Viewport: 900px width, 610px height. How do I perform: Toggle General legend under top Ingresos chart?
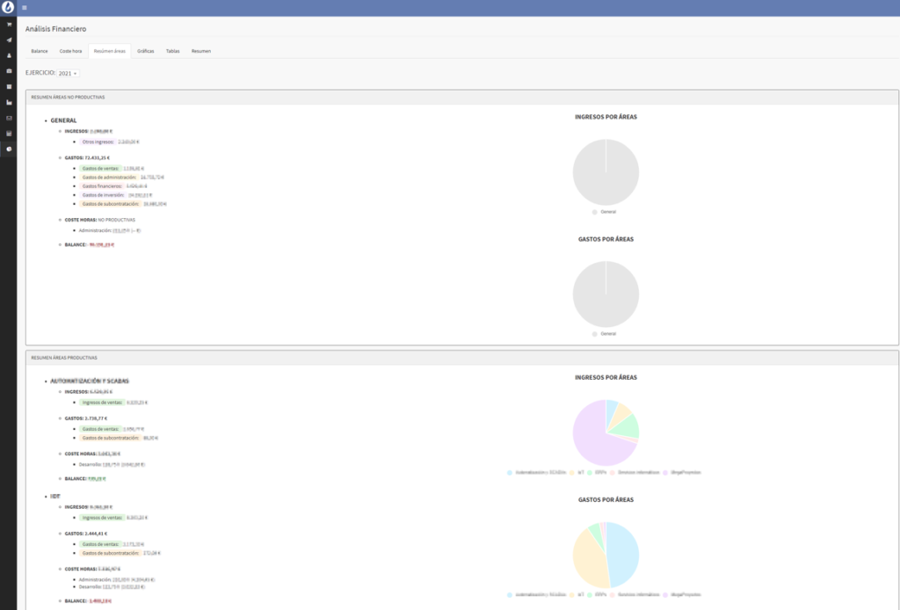[x=606, y=212]
